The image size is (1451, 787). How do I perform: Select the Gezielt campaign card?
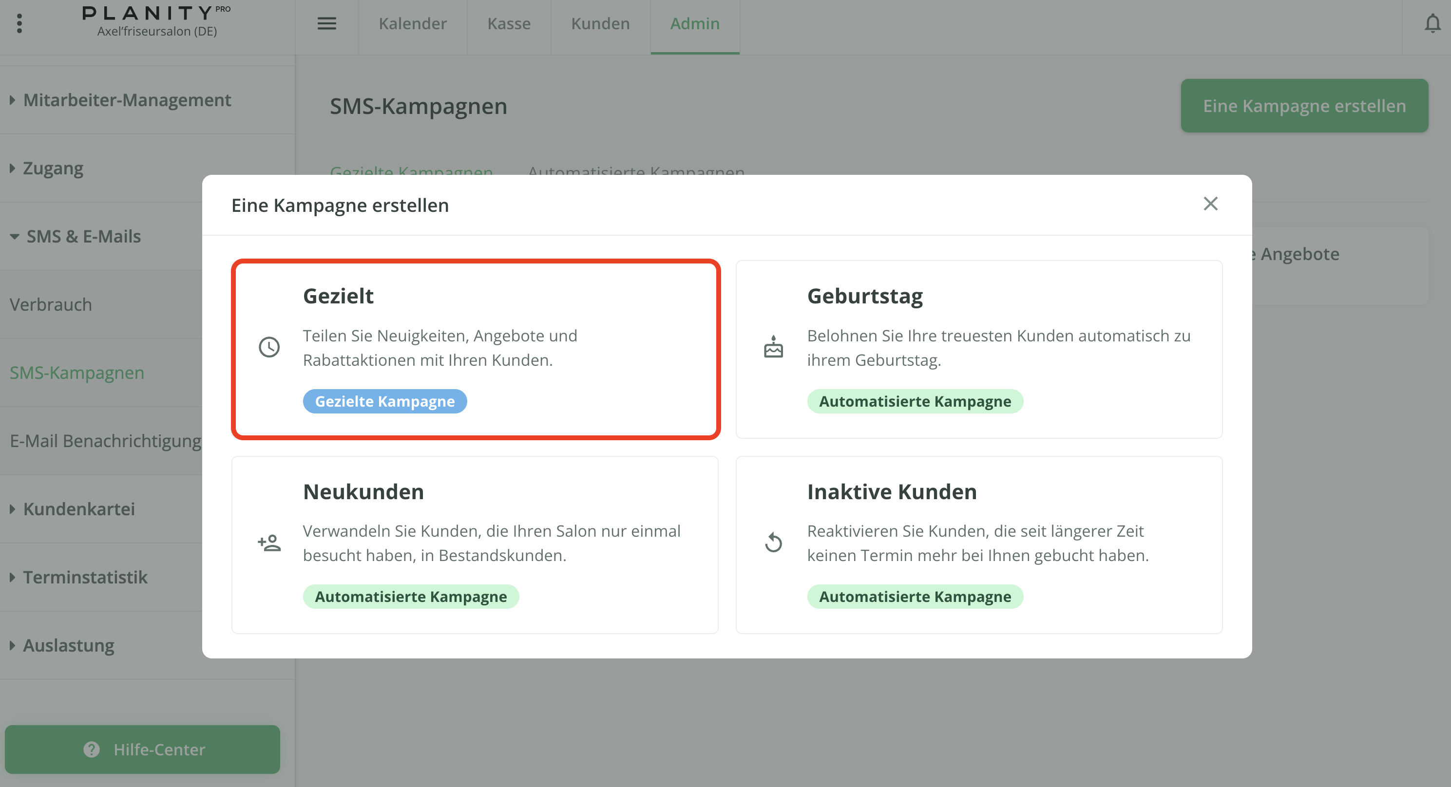click(x=476, y=349)
